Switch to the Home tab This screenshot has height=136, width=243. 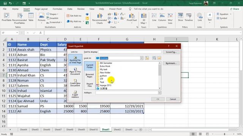point(15,9)
